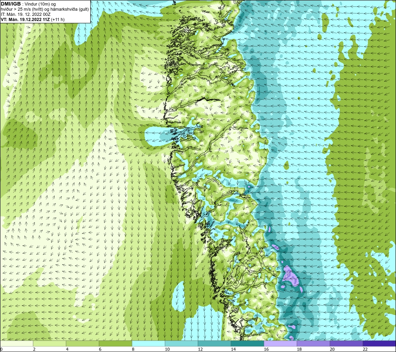Click the legend scale label 8
Image resolution: width=396 pixels, height=352 pixels.
pos(133,349)
